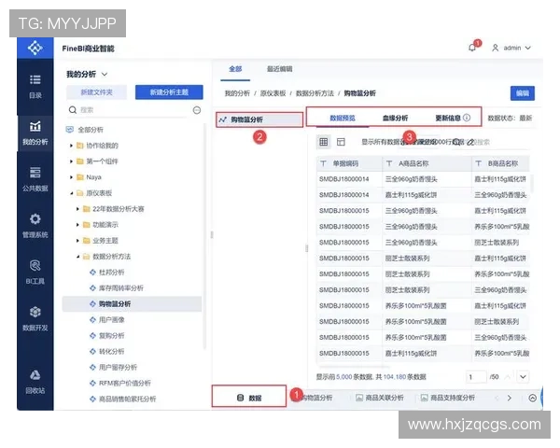Select the 购物篮分析 dataset item
The image size is (560, 448).
point(259,119)
